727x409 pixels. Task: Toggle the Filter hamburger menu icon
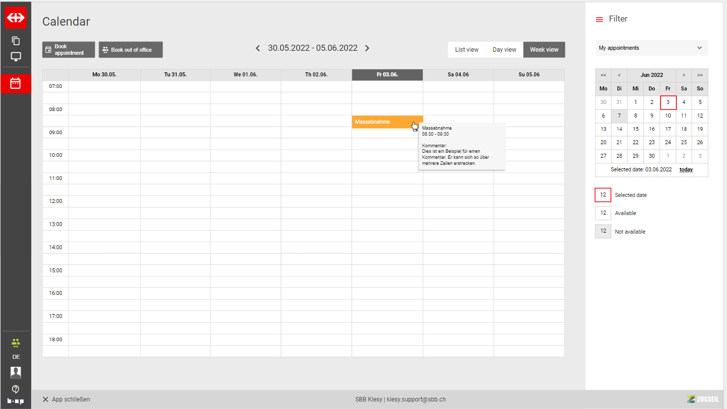(599, 20)
